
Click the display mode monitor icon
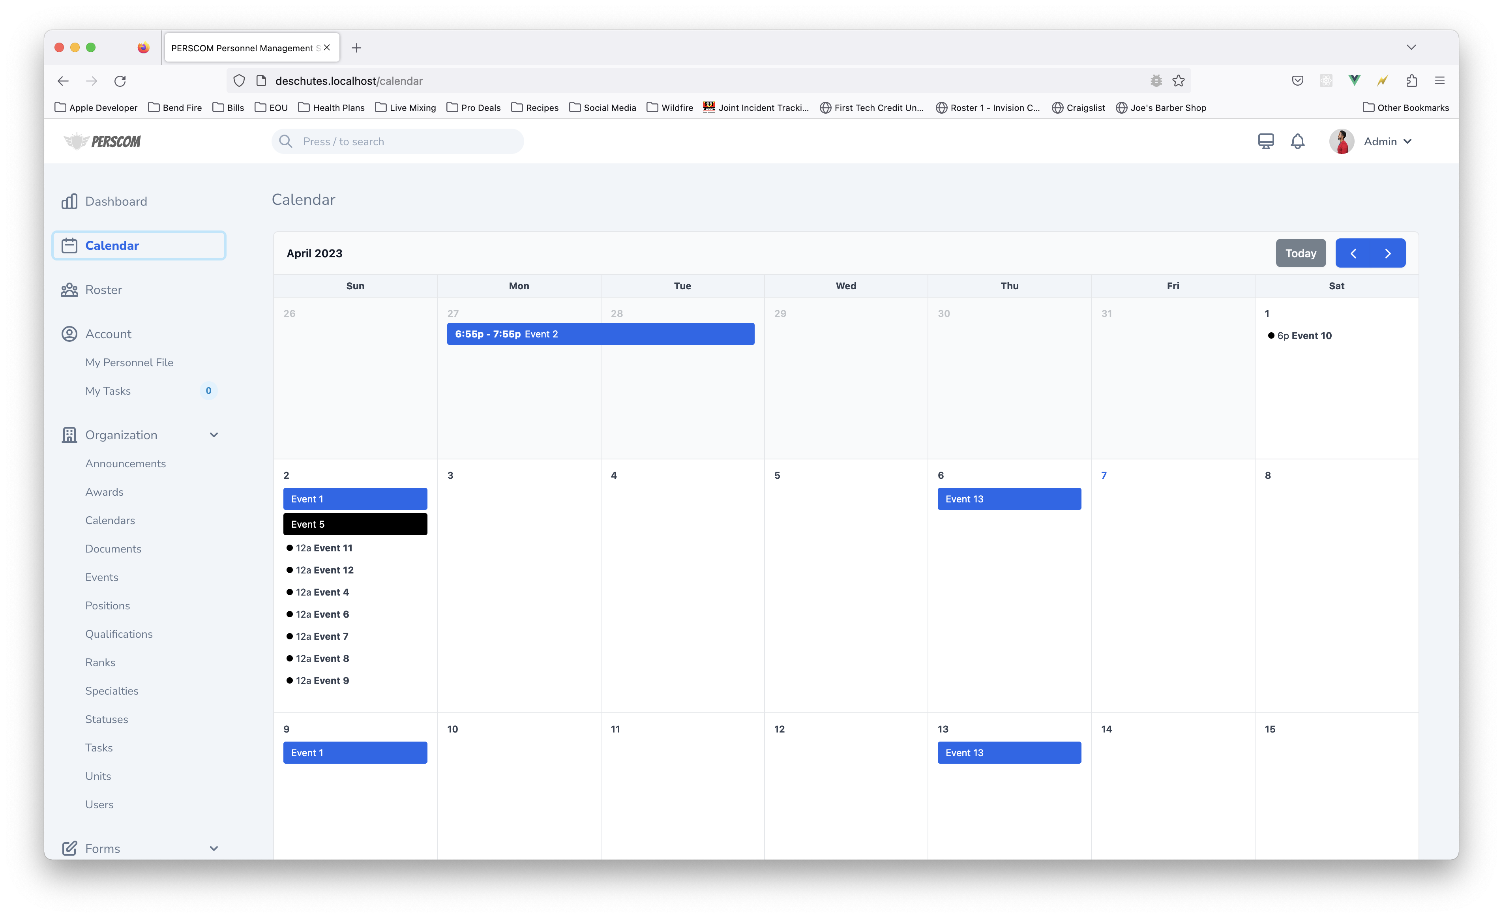tap(1266, 141)
